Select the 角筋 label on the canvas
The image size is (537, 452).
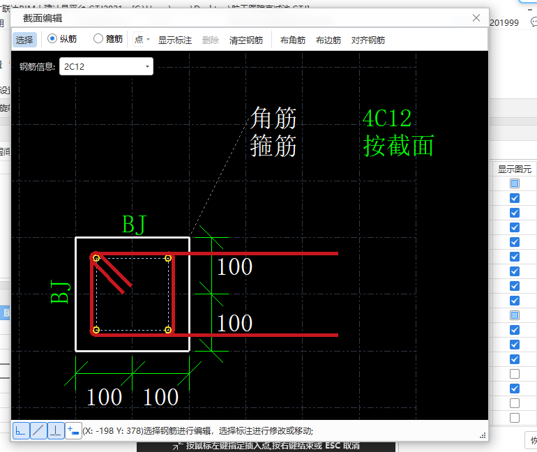click(x=273, y=118)
